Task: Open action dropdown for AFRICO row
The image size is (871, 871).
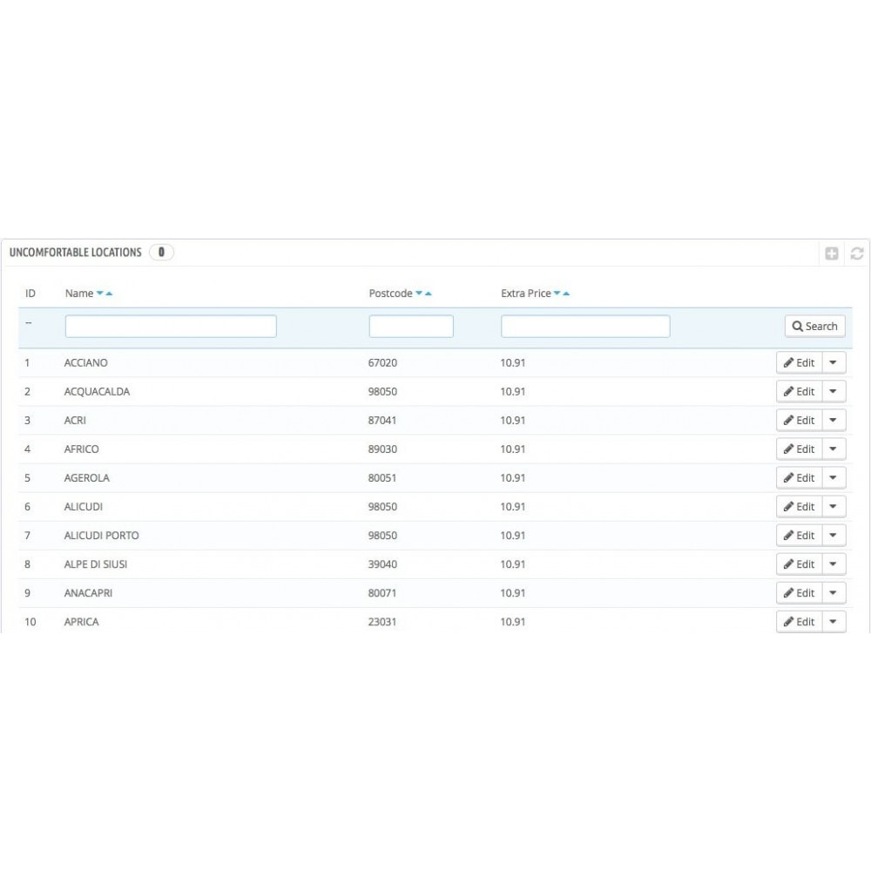Action: (x=834, y=449)
